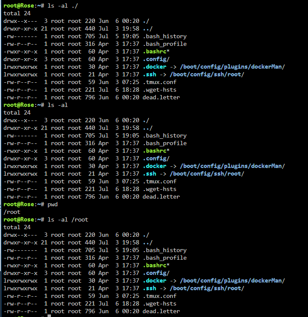
Task: Click .wget-hsts in the 'ls -al ./' output
Action: (160, 90)
